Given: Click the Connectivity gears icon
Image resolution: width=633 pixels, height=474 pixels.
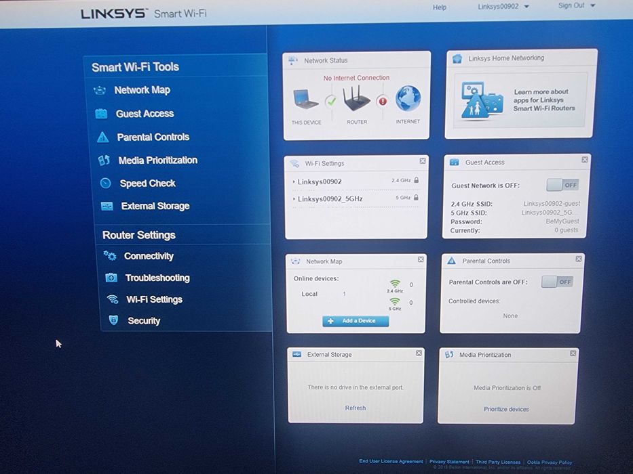Looking at the screenshot, I should tap(110, 255).
